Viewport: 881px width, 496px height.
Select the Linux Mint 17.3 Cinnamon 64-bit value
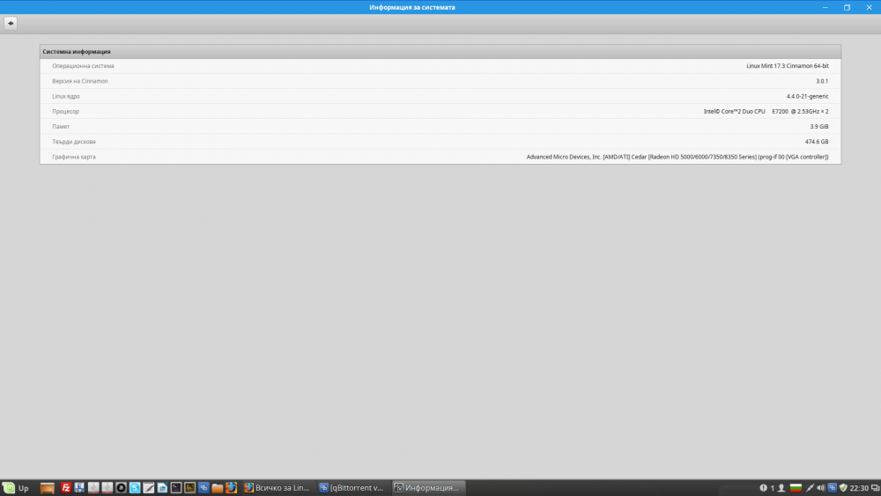[787, 66]
